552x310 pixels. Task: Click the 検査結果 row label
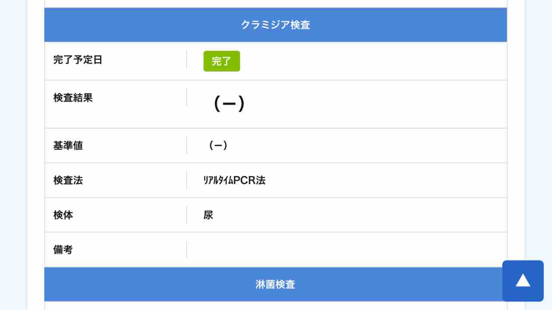[73, 98]
